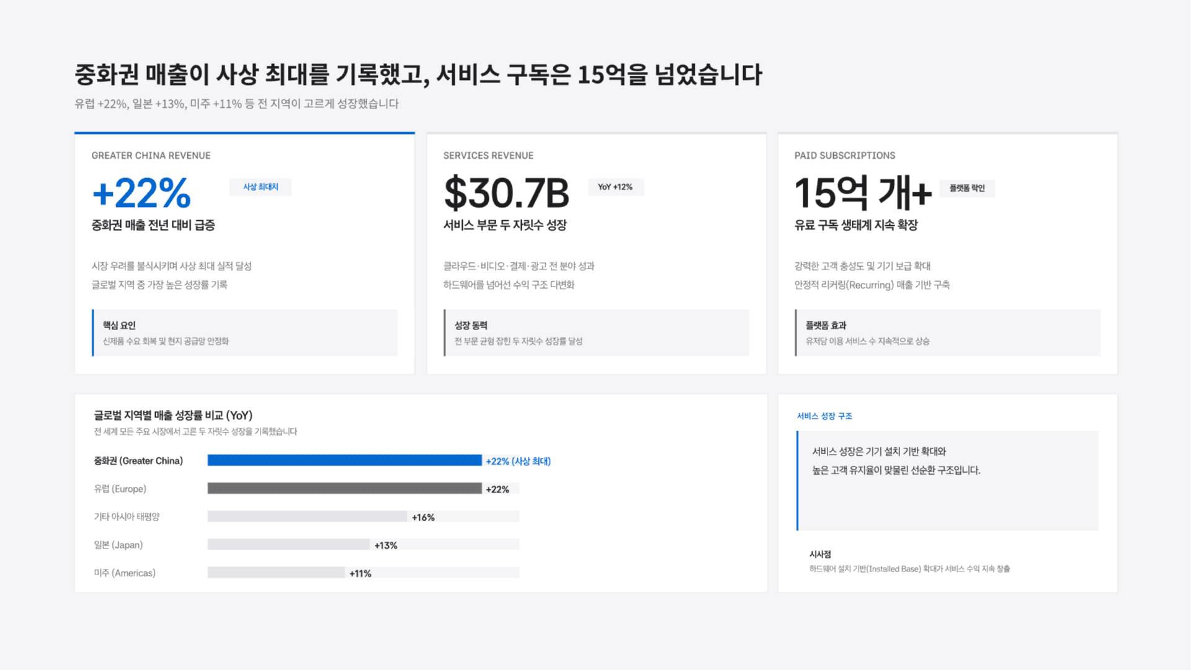Click the '핵심 요인' callout box
Viewport: 1191px width, 670px height.
pos(245,333)
